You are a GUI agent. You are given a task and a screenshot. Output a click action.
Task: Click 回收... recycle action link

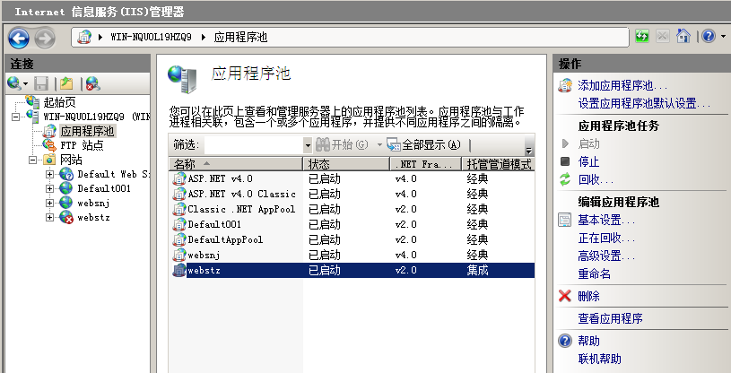point(596,180)
